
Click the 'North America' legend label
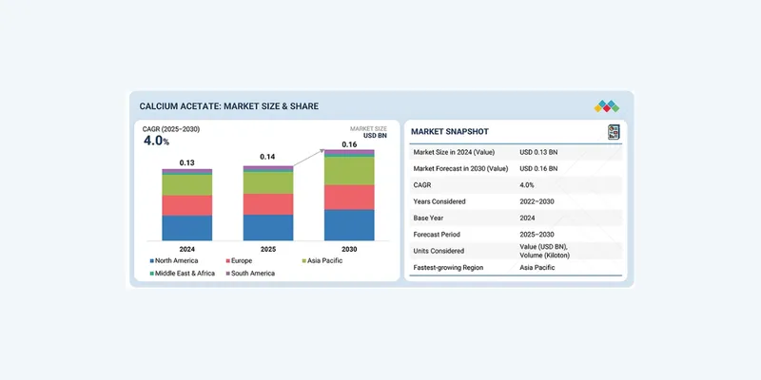(177, 260)
